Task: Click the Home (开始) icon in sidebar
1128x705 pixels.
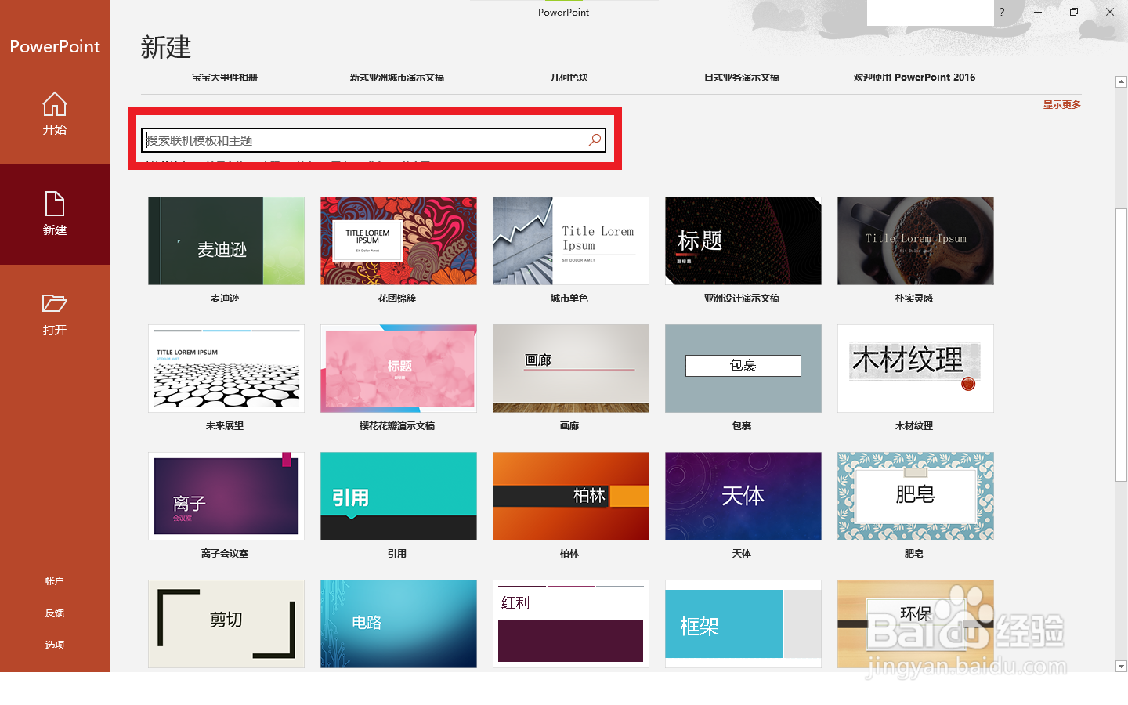Action: click(54, 104)
